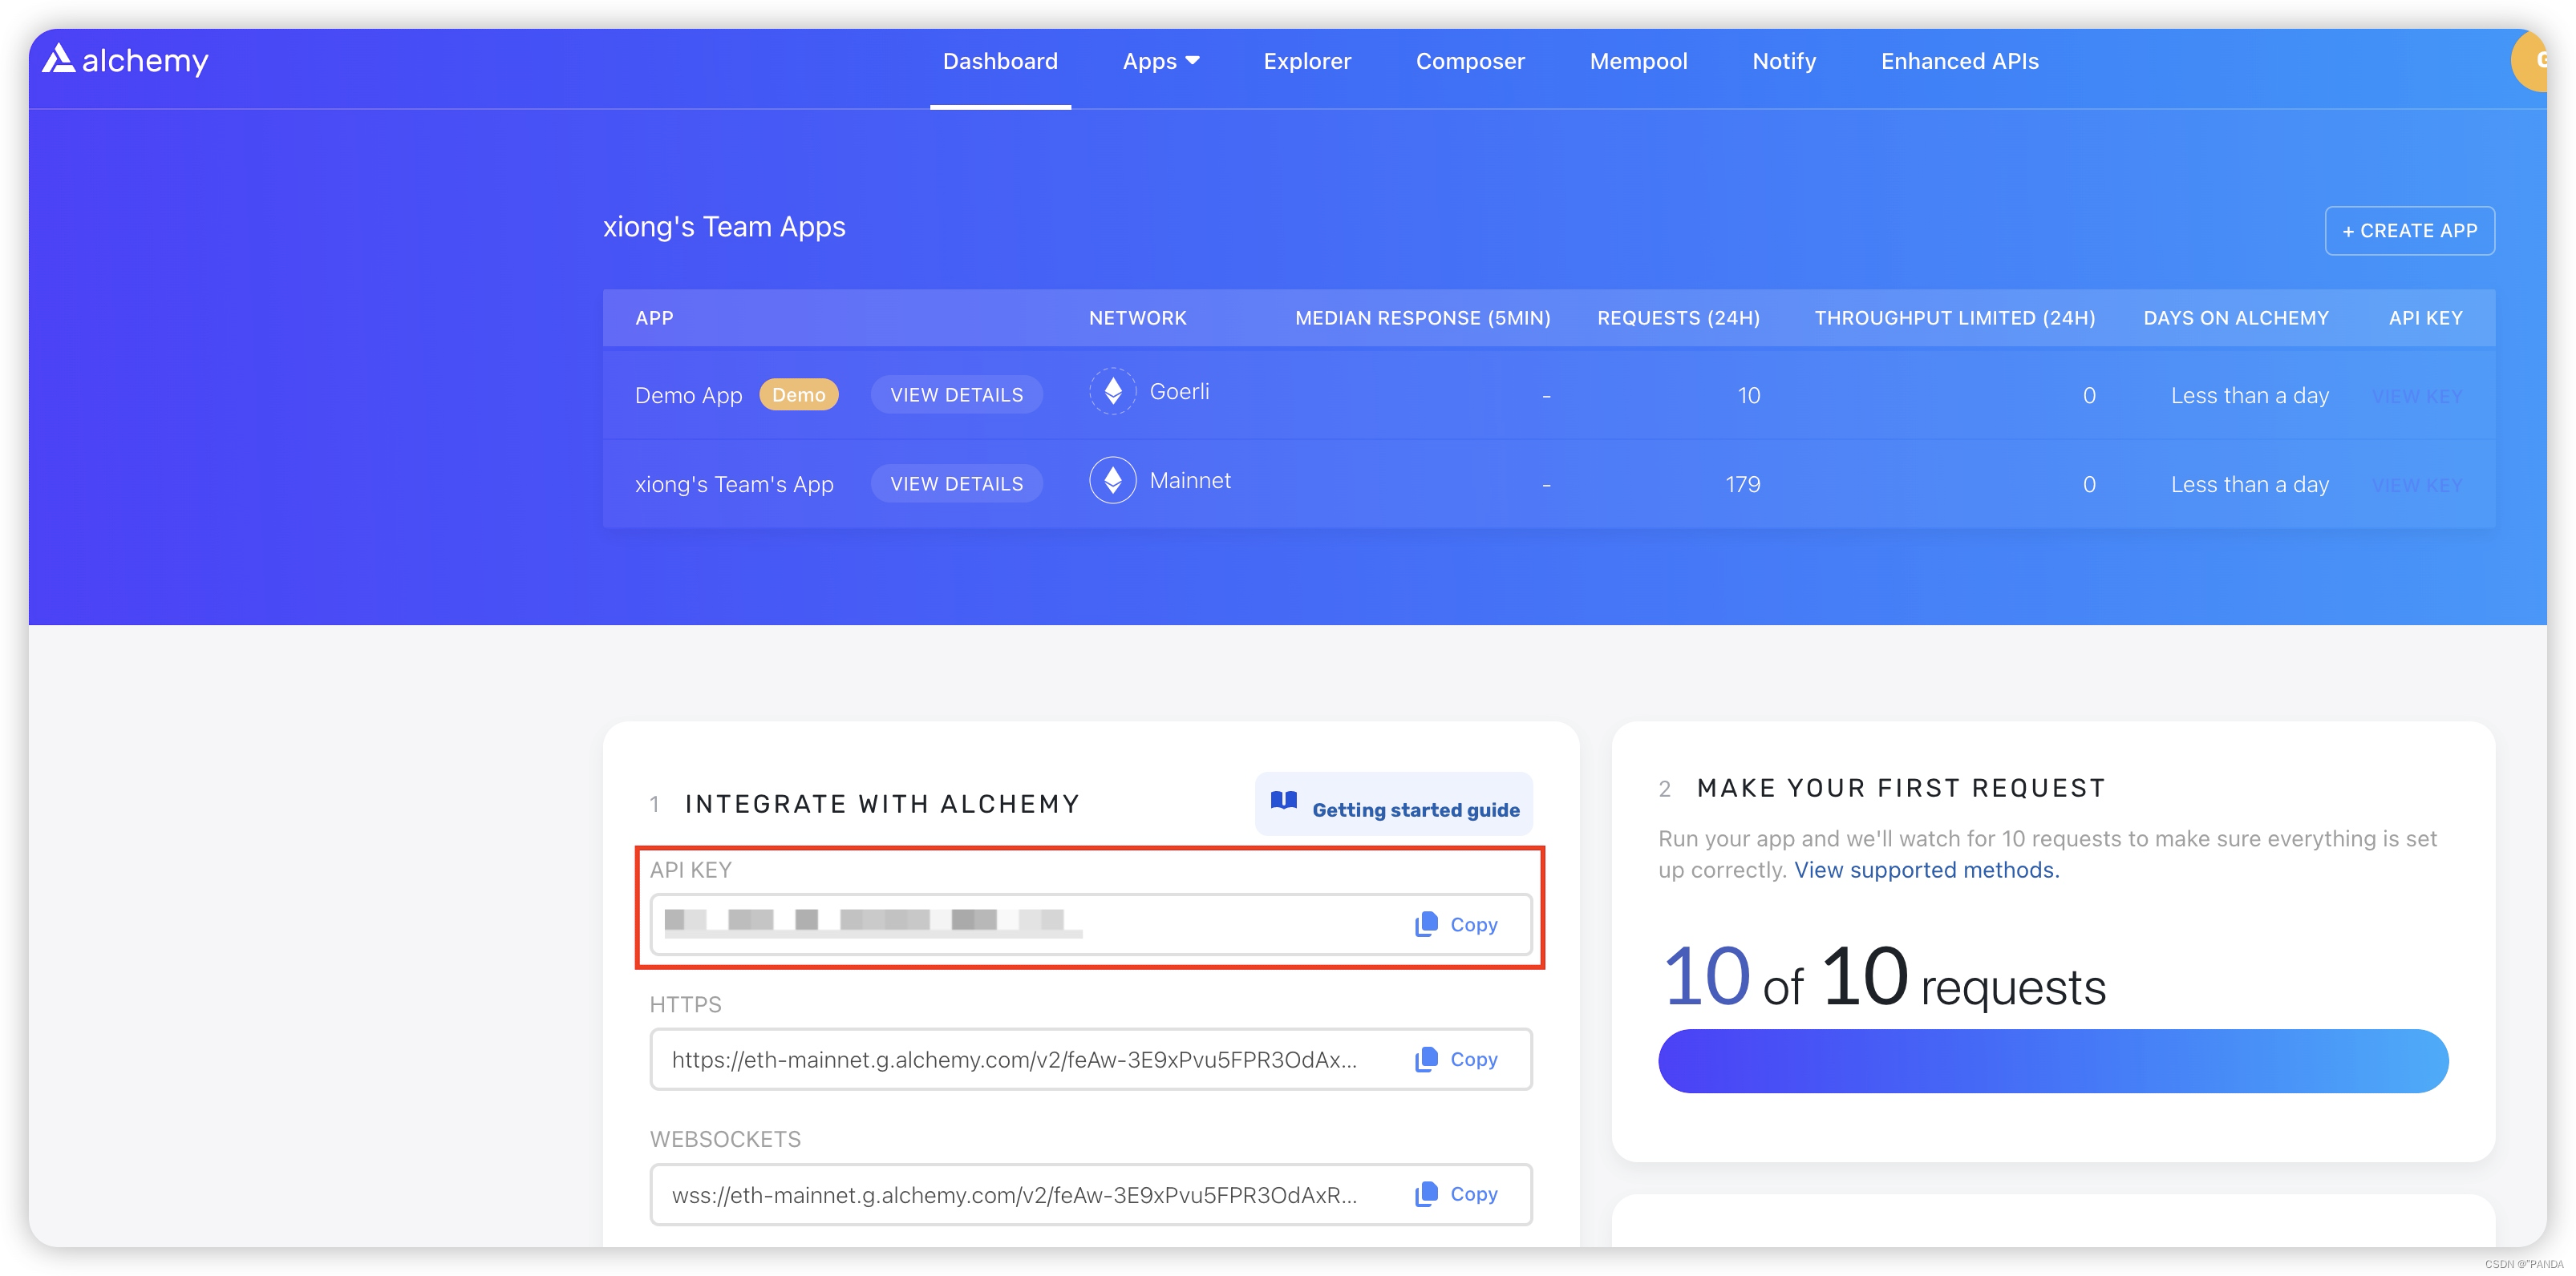Click the Apps dropdown arrow in navbar
Image resolution: width=2576 pixels, height=1276 pixels.
1189,59
